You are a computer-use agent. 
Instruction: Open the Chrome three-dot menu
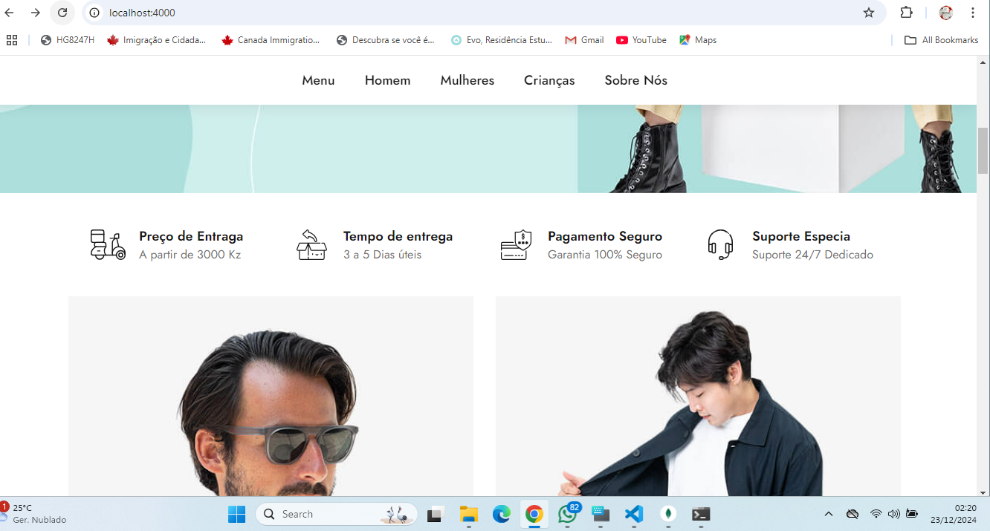972,13
